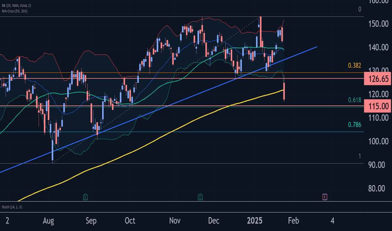Select the Fibonacci level 0 label at top

click(360, 9)
